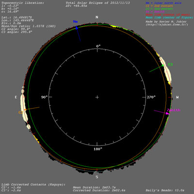Select the 'Corrected Duration: 2m02.6s' line

tap(99, 190)
